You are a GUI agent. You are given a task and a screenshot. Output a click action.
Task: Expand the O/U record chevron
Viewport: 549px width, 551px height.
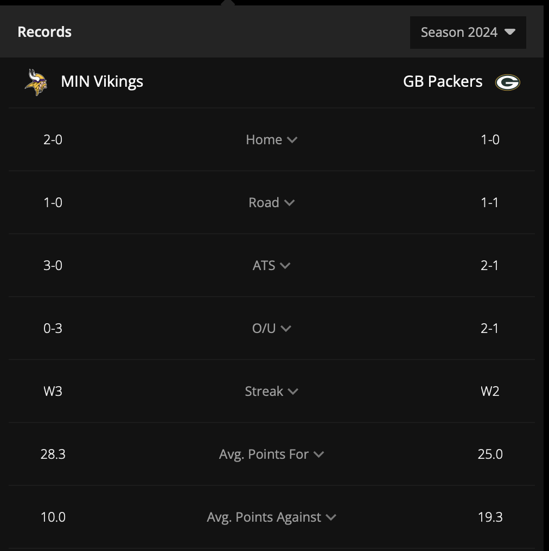click(286, 329)
